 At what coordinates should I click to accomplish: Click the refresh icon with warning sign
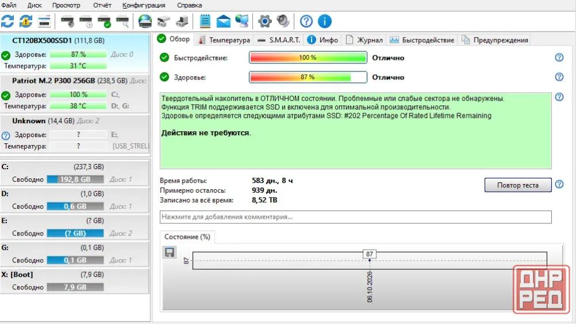coord(26,21)
